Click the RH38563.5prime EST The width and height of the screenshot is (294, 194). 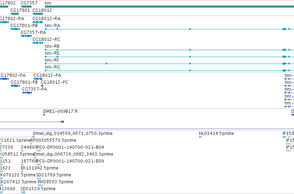[x=40, y=185]
